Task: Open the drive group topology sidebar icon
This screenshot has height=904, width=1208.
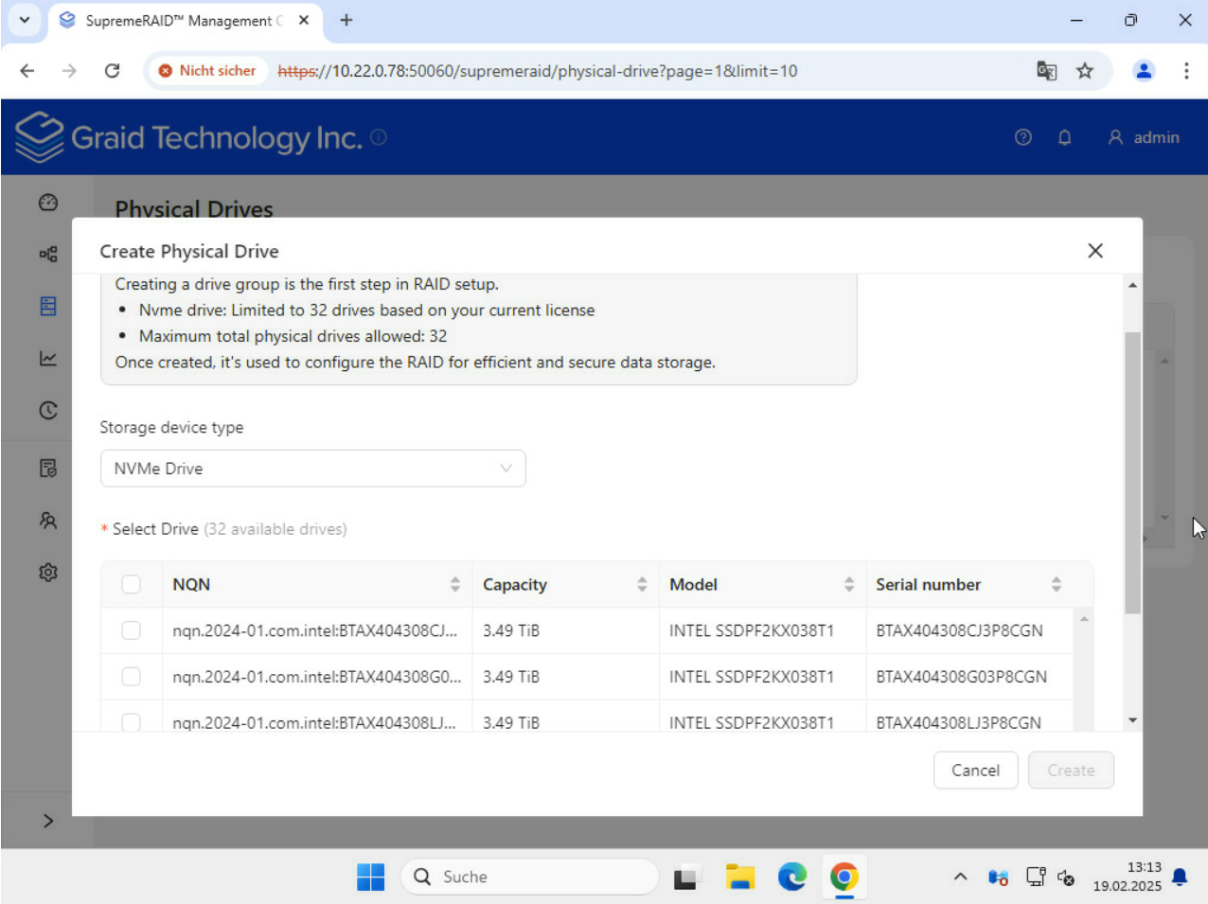Action: click(48, 254)
